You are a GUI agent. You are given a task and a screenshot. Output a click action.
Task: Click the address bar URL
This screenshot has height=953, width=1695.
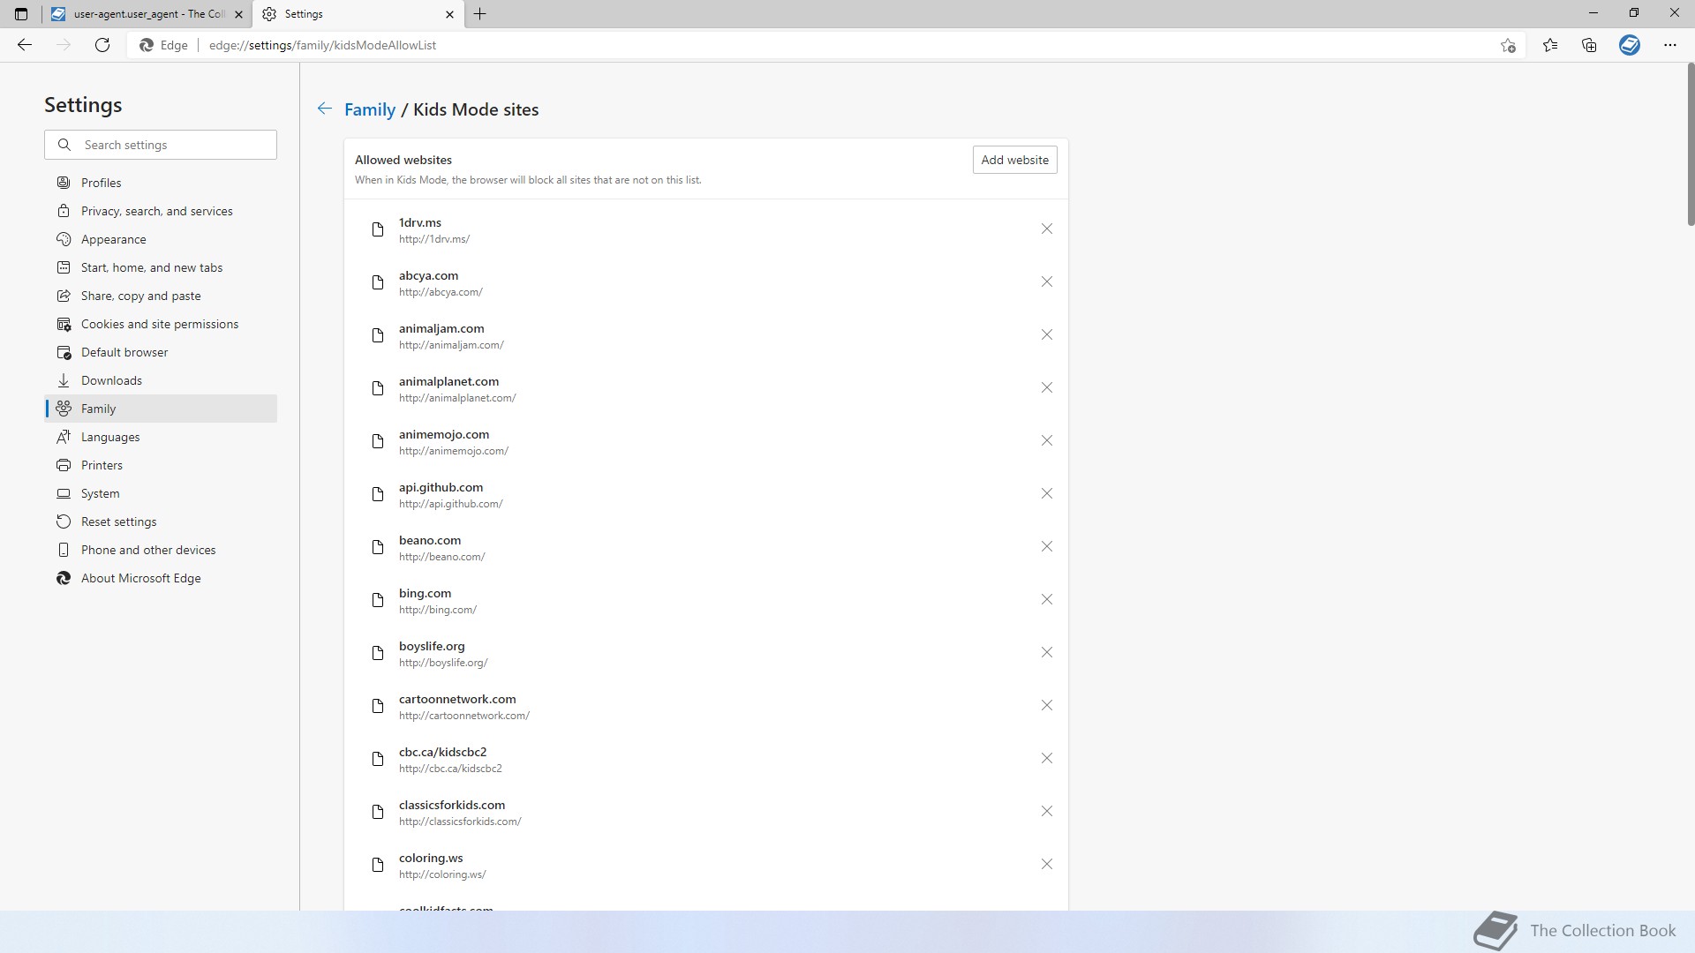point(322,45)
